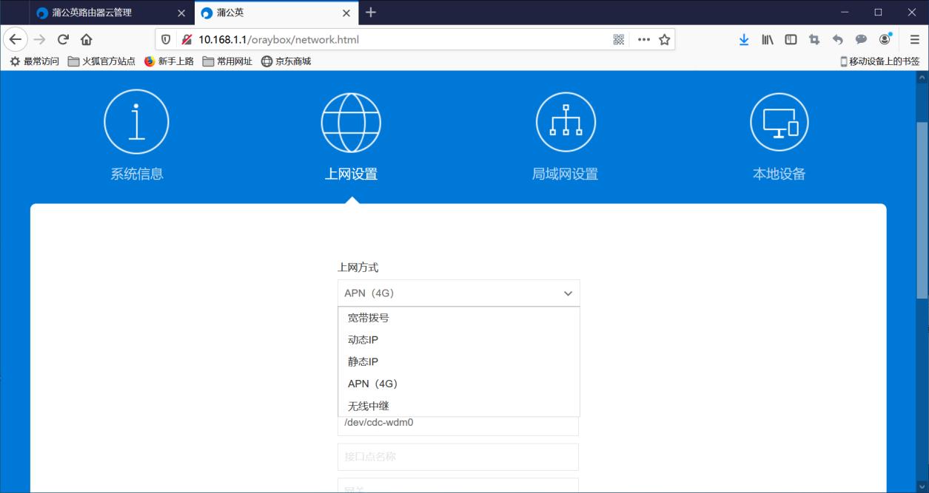
Task: Open the Firefox account profile icon
Action: pos(885,39)
